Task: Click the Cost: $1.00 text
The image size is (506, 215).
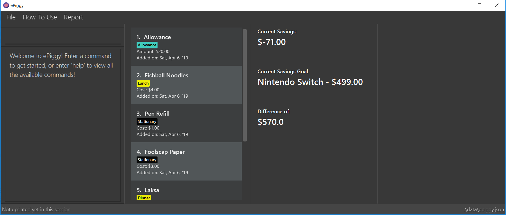Action: point(148,128)
